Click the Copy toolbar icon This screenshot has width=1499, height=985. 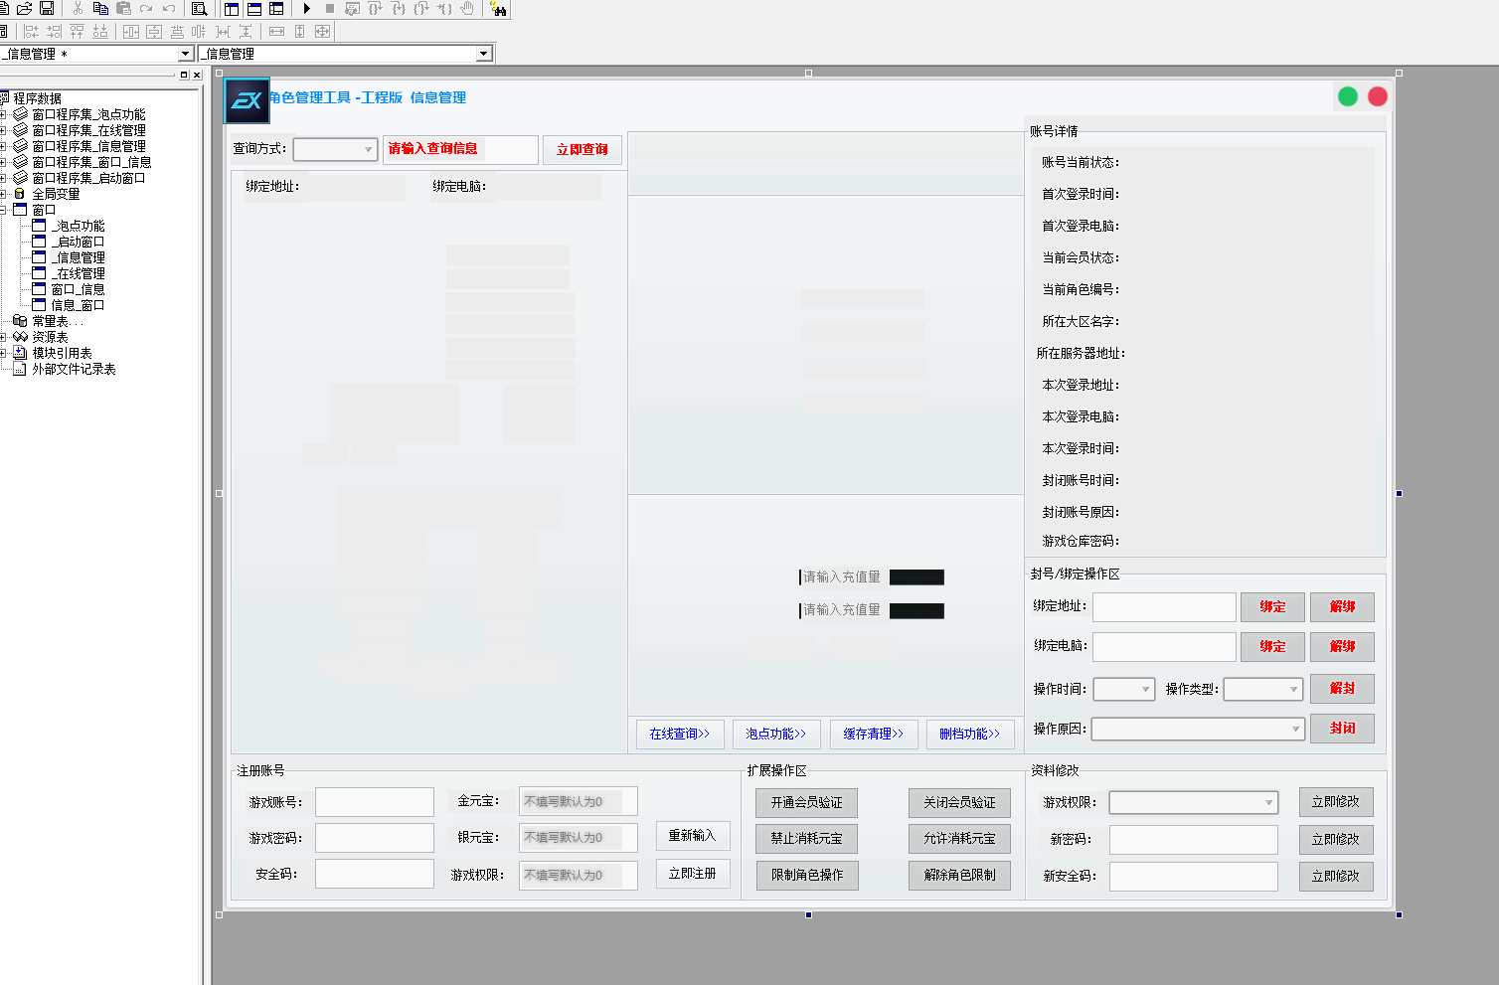click(x=100, y=9)
